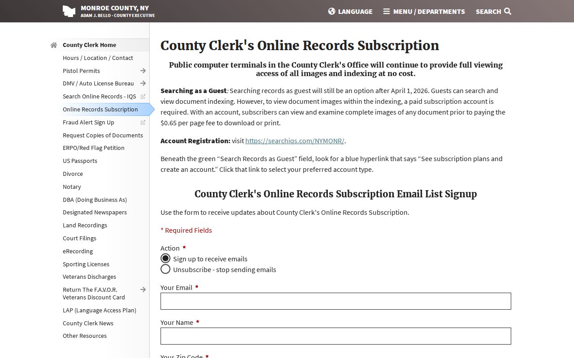This screenshot has width=574, height=358.
Task: Open Request Copies of Documents
Action: click(103, 135)
